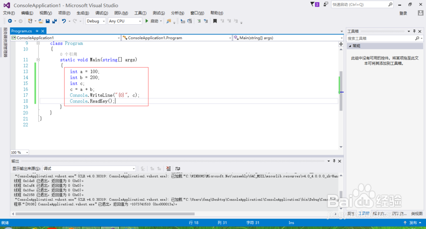
Task: Open the notifications flag icon with 3
Action: click(x=315, y=4)
